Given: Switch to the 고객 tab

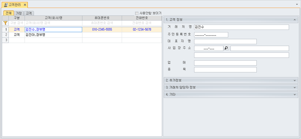Looking at the screenshot, I should click(x=29, y=13).
